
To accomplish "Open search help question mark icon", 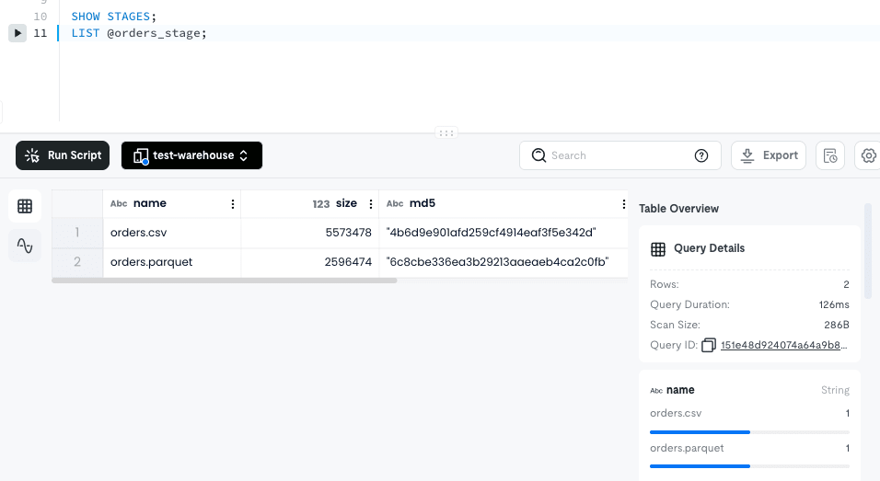I will point(701,155).
